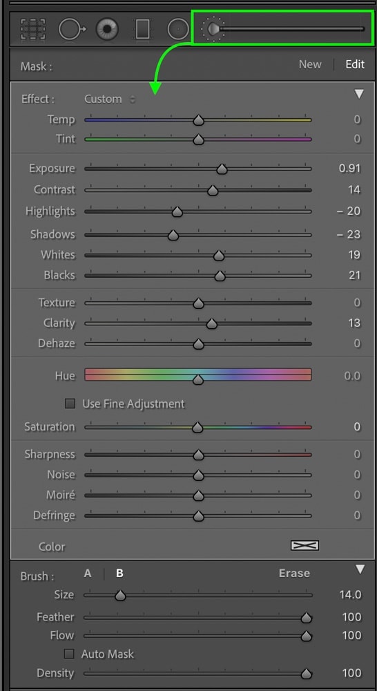This screenshot has width=377, height=691.
Task: Select brush B
Action: click(x=119, y=574)
